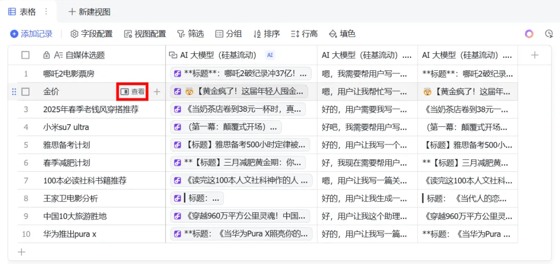Click the first AI 大模型（硅基流动） column header

pyautogui.click(x=242, y=55)
